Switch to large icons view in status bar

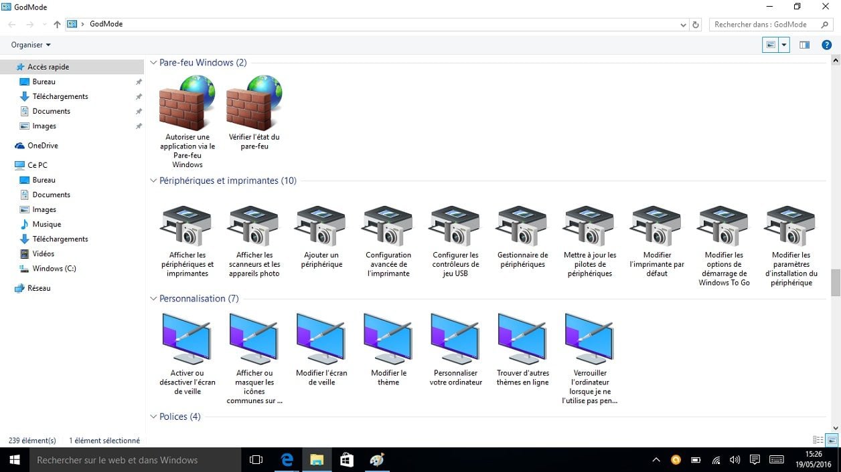(x=832, y=440)
